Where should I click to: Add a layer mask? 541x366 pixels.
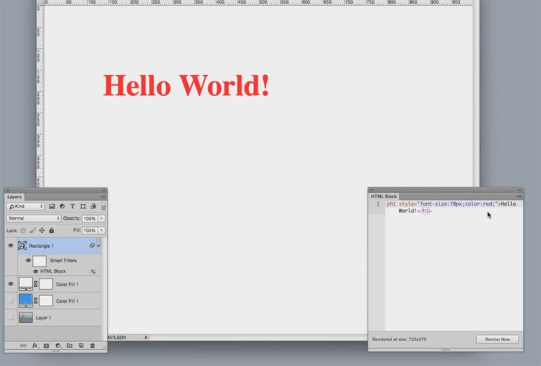(47, 345)
